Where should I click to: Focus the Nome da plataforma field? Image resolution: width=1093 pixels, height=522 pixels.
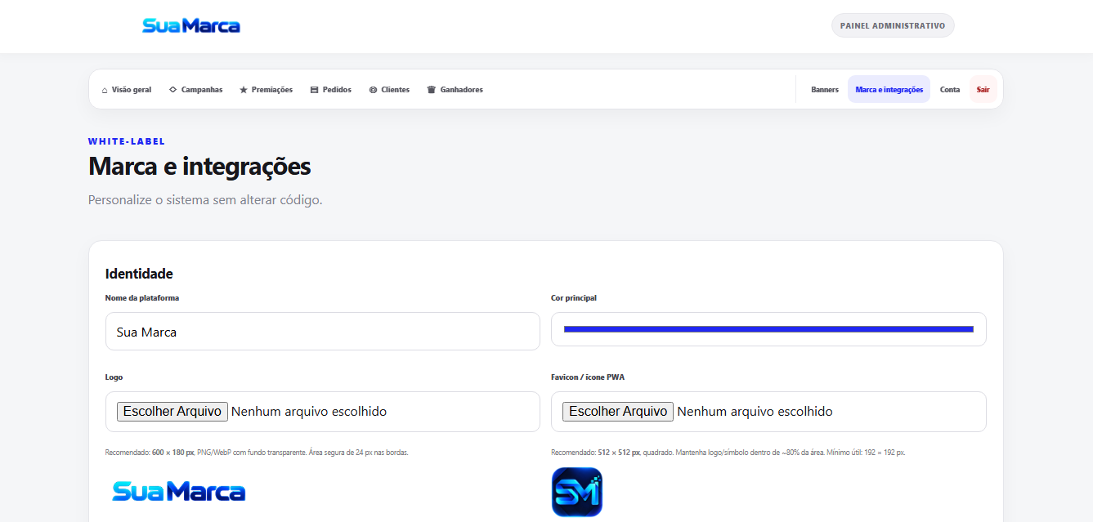[x=323, y=332]
